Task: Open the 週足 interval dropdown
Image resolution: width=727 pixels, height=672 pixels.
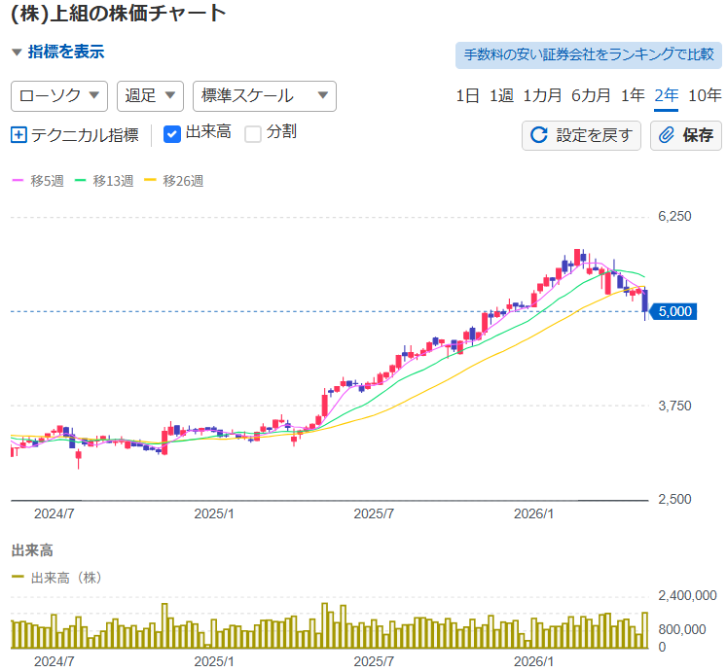Action: [x=150, y=96]
